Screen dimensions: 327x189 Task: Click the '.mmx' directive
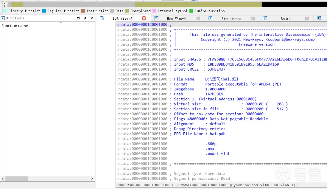point(210,149)
